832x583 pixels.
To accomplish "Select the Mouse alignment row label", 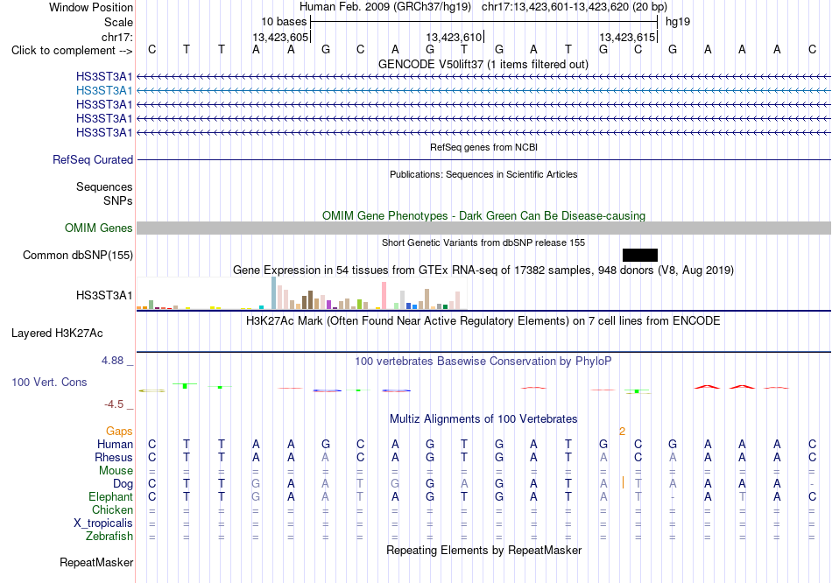I will 116,471.
